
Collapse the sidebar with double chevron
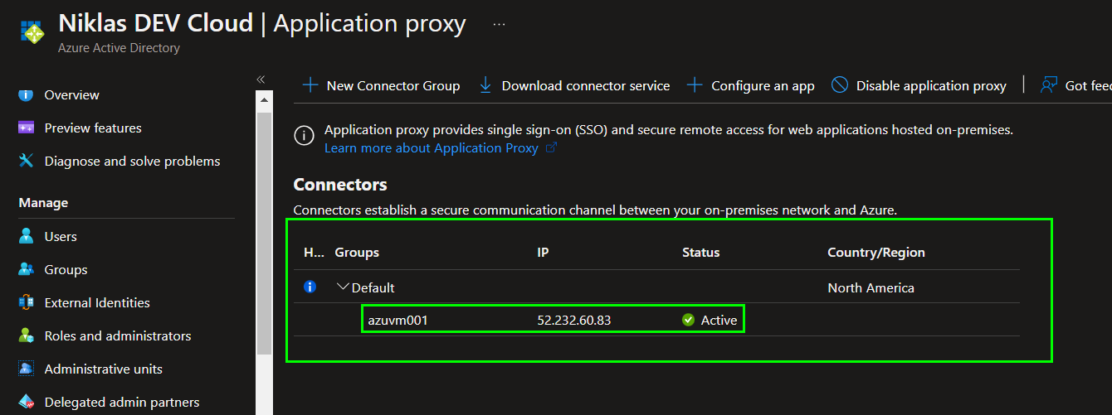click(261, 80)
